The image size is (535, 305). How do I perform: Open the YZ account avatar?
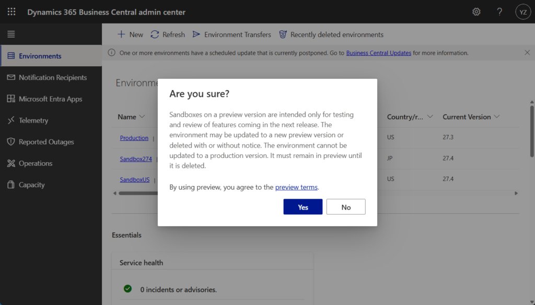522,12
